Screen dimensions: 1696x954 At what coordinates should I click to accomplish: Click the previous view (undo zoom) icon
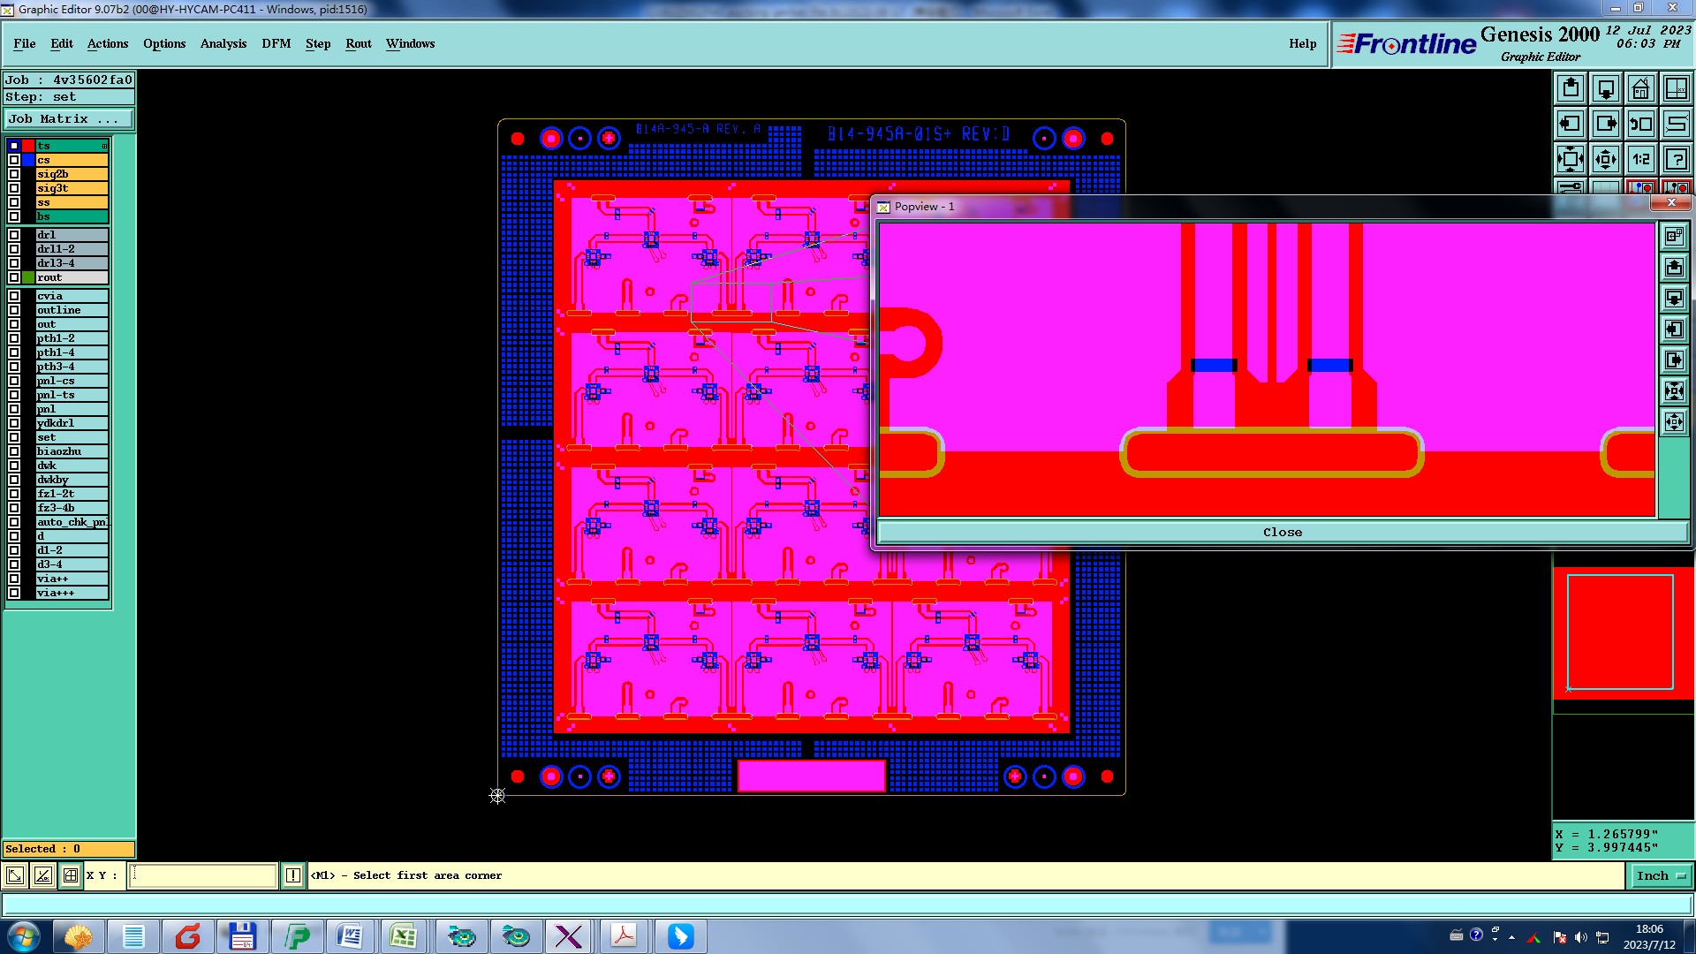(x=1640, y=124)
